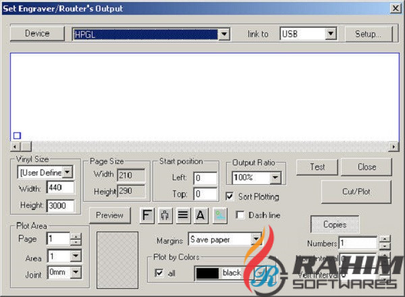Open the Setup... button
Screen dimensions: 405x297
[369, 34]
